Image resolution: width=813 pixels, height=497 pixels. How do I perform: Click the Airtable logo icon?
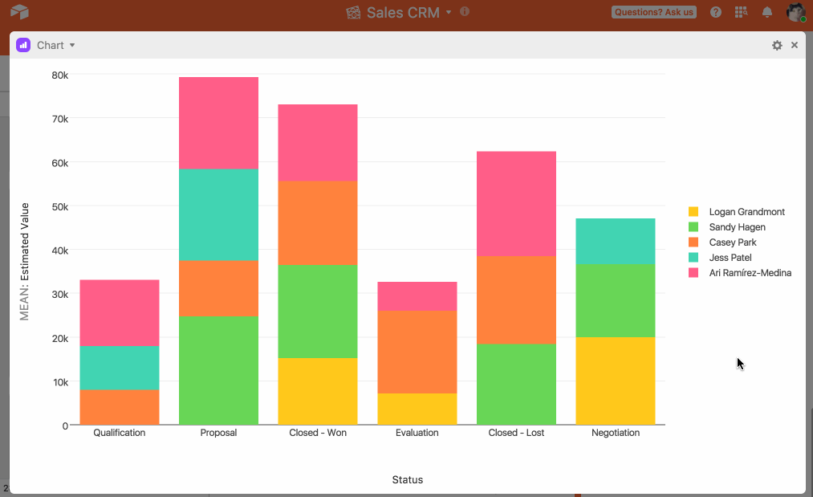coord(19,11)
